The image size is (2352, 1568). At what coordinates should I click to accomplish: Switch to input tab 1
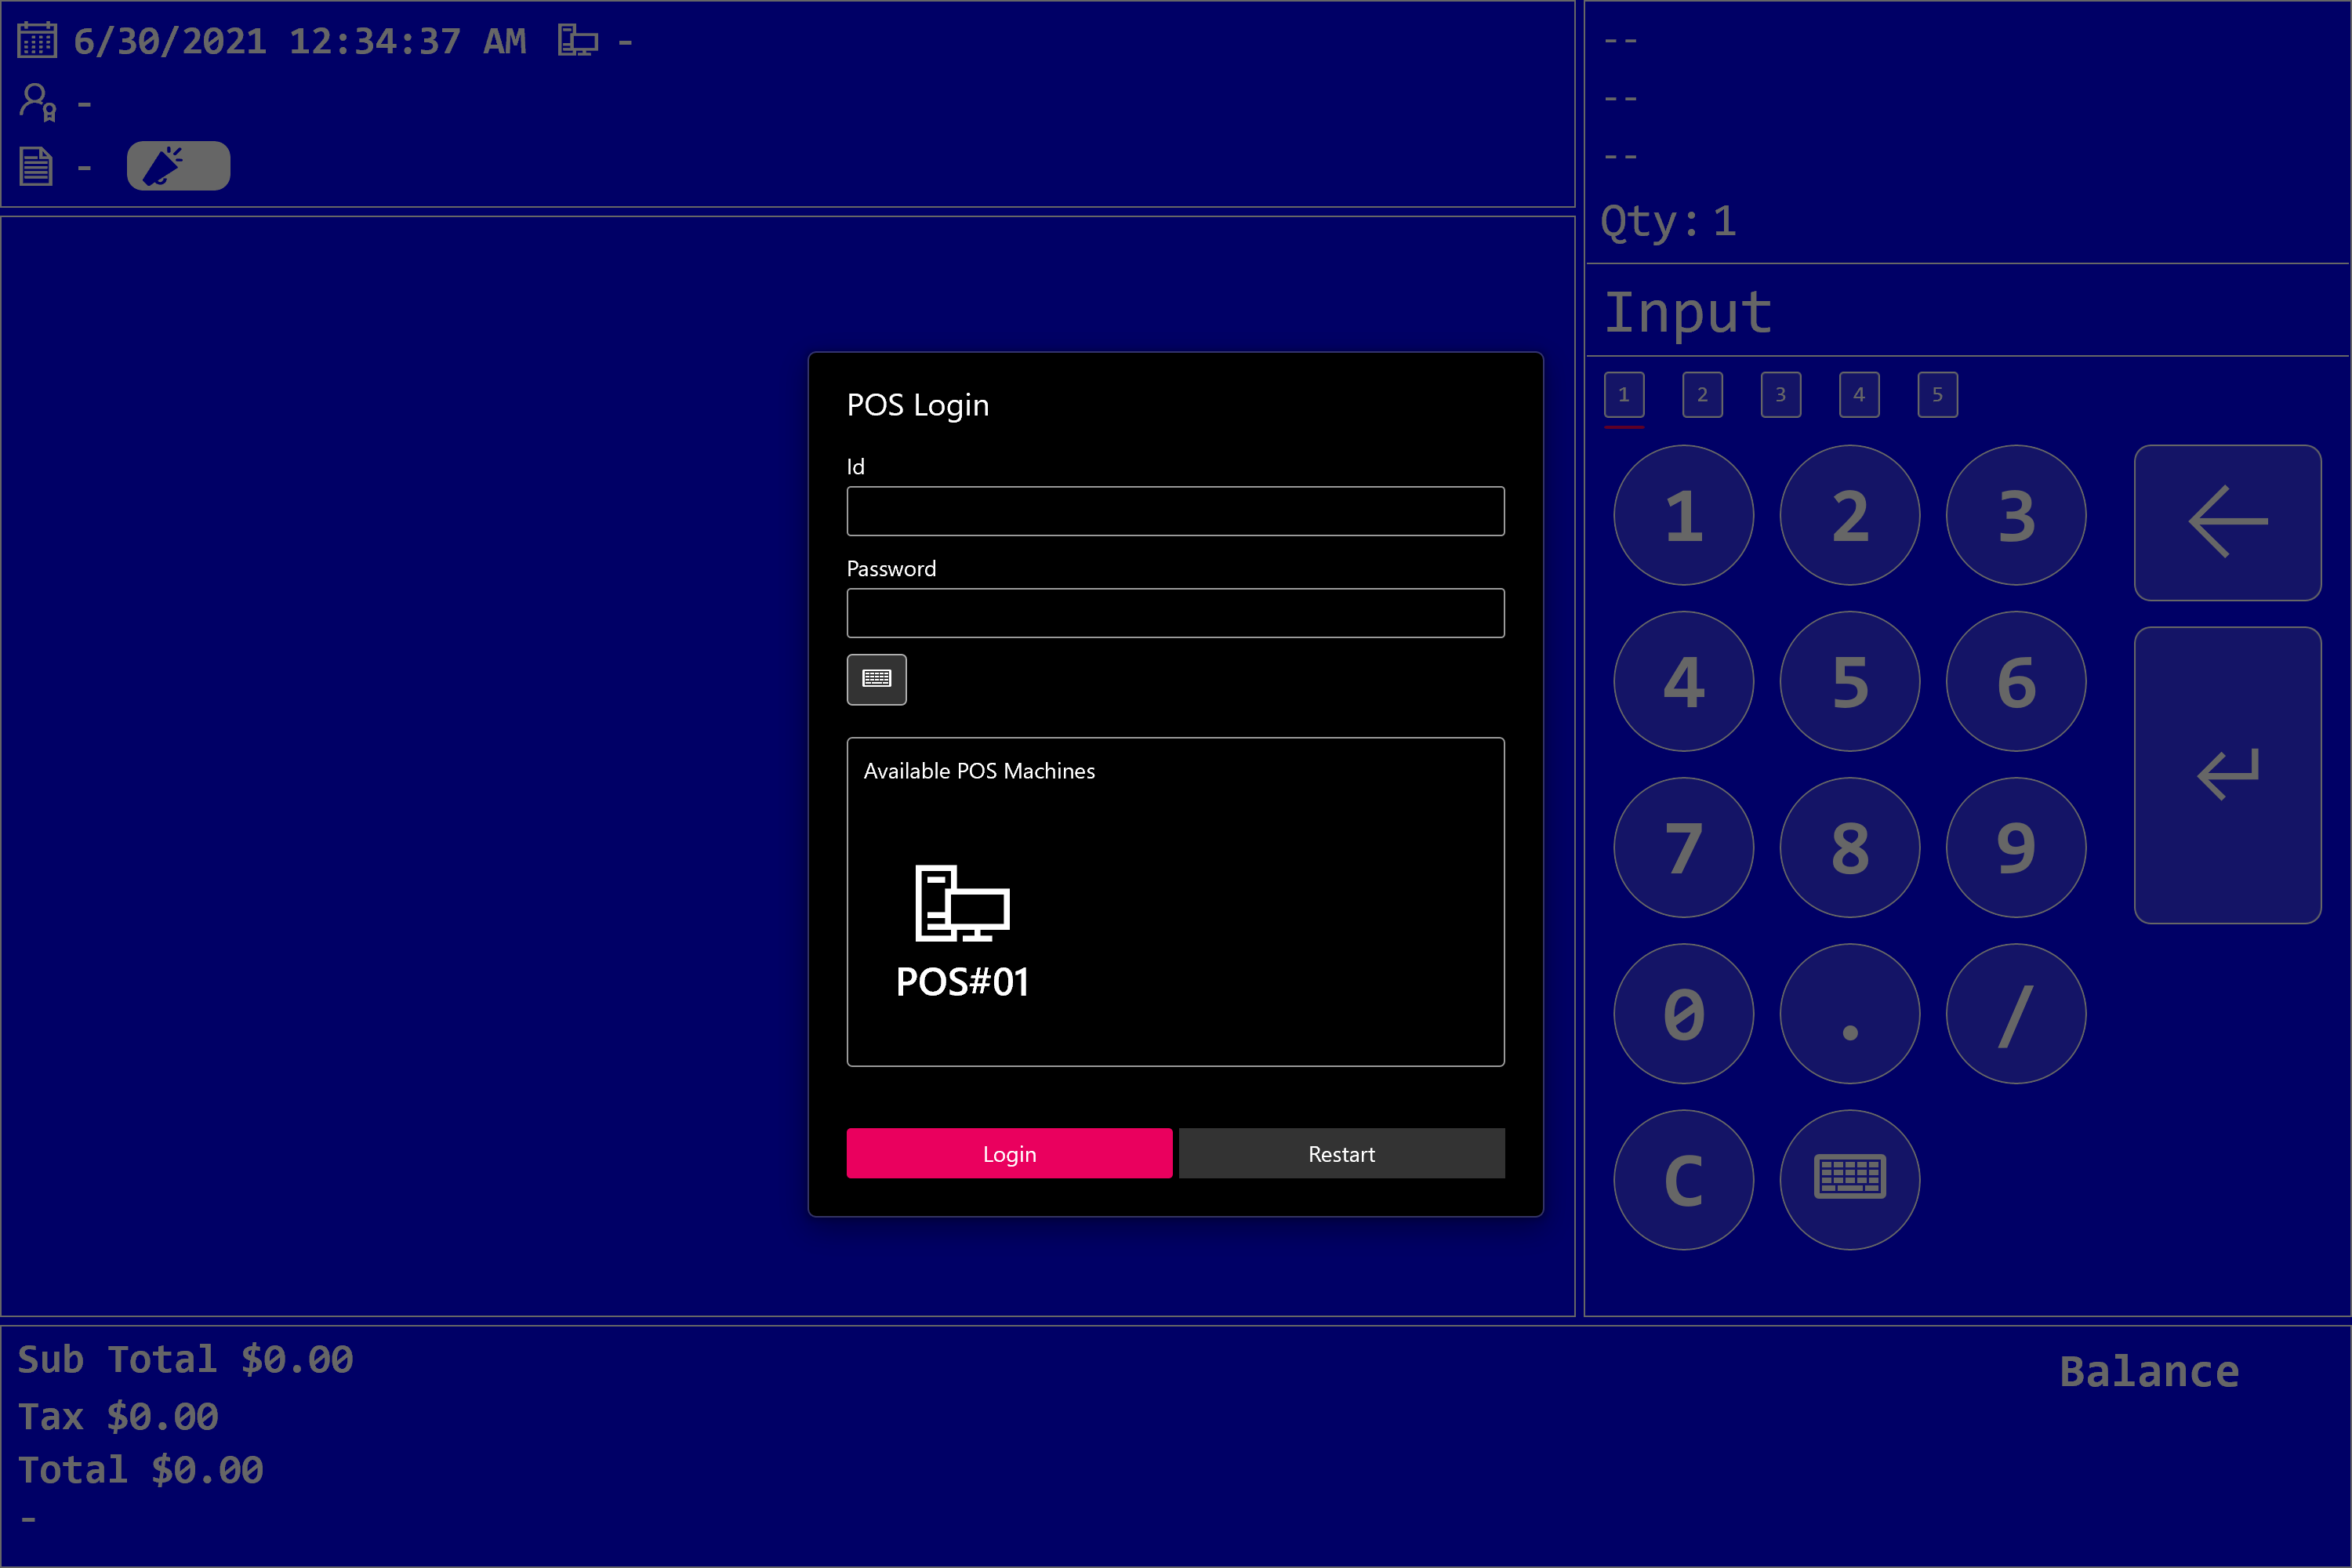1624,395
